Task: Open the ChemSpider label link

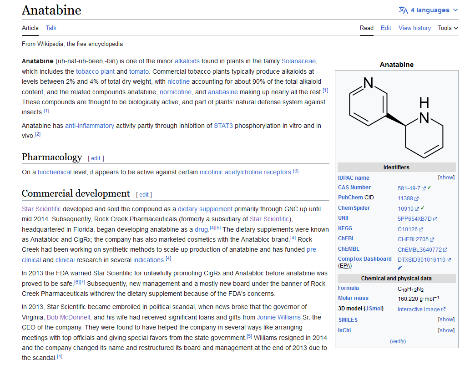Action: point(354,208)
